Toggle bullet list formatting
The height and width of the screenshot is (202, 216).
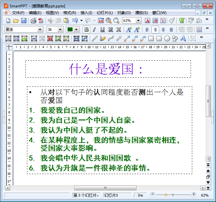(x=199, y=30)
